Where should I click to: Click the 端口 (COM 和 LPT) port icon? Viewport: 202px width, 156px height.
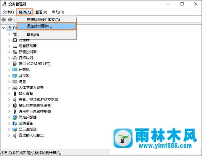click(x=15, y=64)
